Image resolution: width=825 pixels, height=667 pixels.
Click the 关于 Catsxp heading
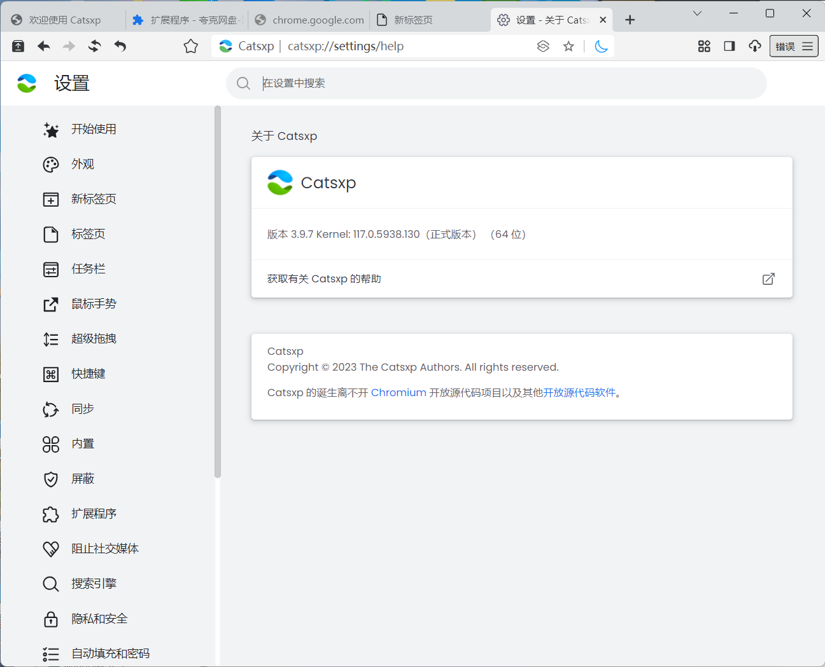pos(284,136)
